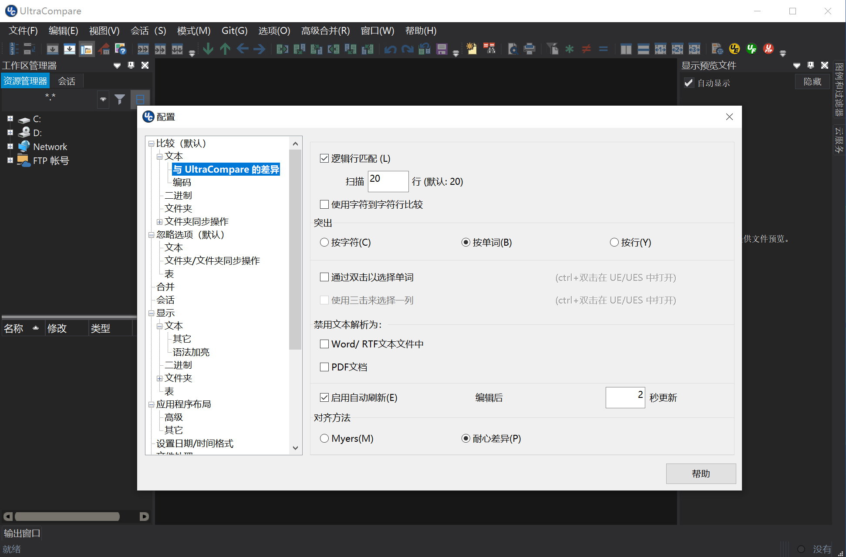
Task: Launch the red UltraFTP icon
Action: pos(768,49)
